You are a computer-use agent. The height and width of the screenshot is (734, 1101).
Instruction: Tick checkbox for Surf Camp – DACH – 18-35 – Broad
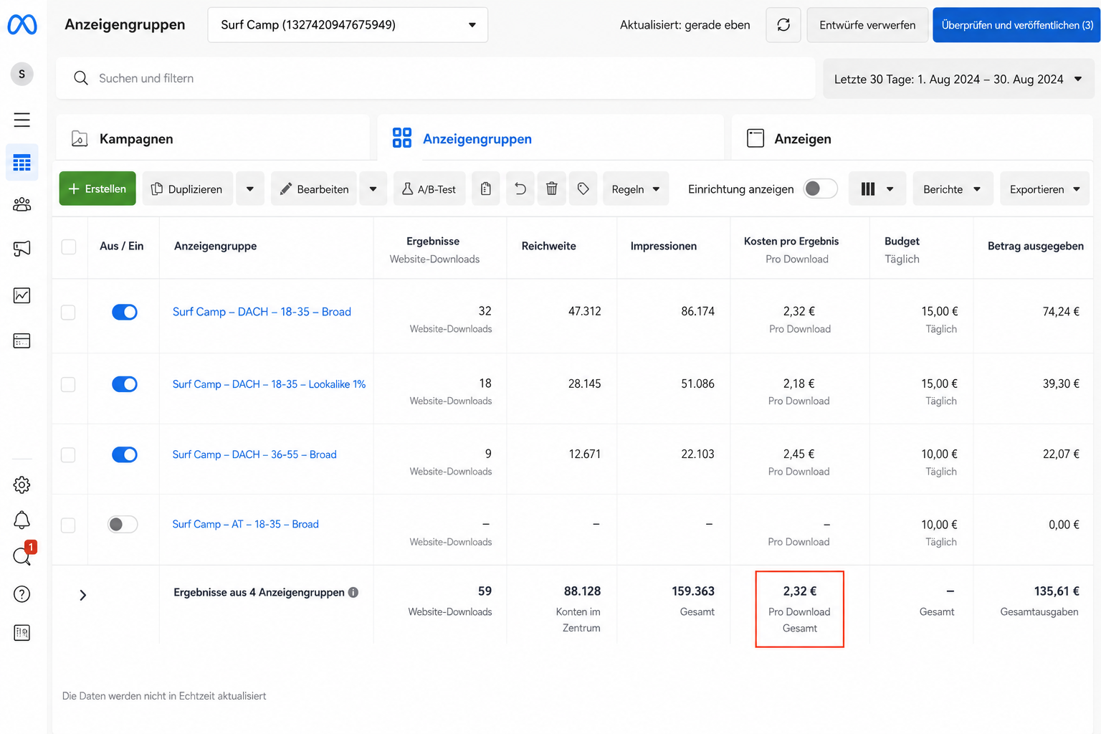[x=69, y=313]
